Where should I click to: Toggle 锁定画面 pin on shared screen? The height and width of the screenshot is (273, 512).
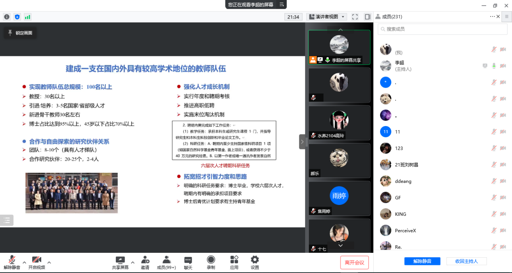[x=20, y=33]
